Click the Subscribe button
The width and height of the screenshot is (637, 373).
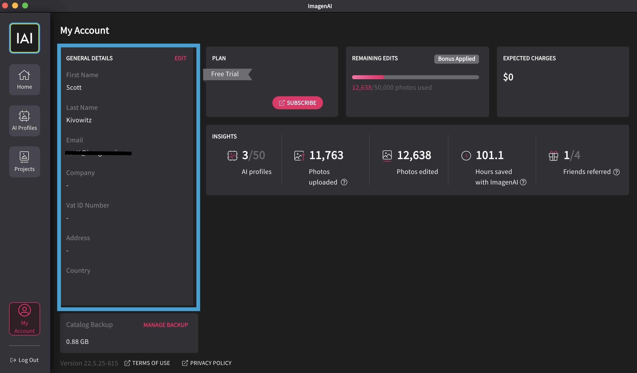tap(297, 103)
